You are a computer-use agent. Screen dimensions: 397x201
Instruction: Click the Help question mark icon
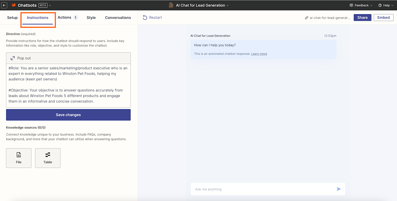(380, 5)
